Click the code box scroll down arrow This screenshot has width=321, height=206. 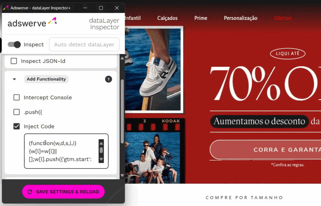101,159
